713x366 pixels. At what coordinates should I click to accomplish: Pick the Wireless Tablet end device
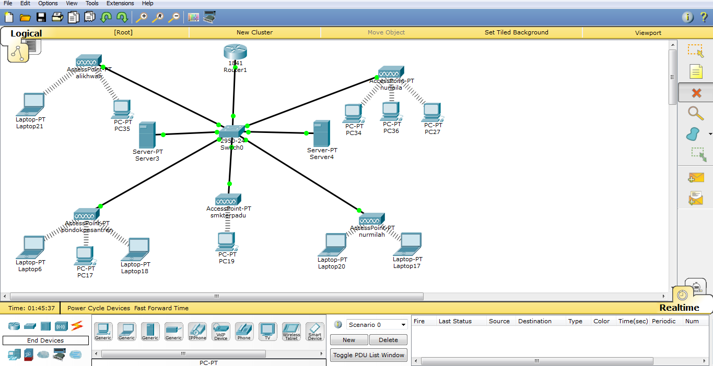point(291,332)
